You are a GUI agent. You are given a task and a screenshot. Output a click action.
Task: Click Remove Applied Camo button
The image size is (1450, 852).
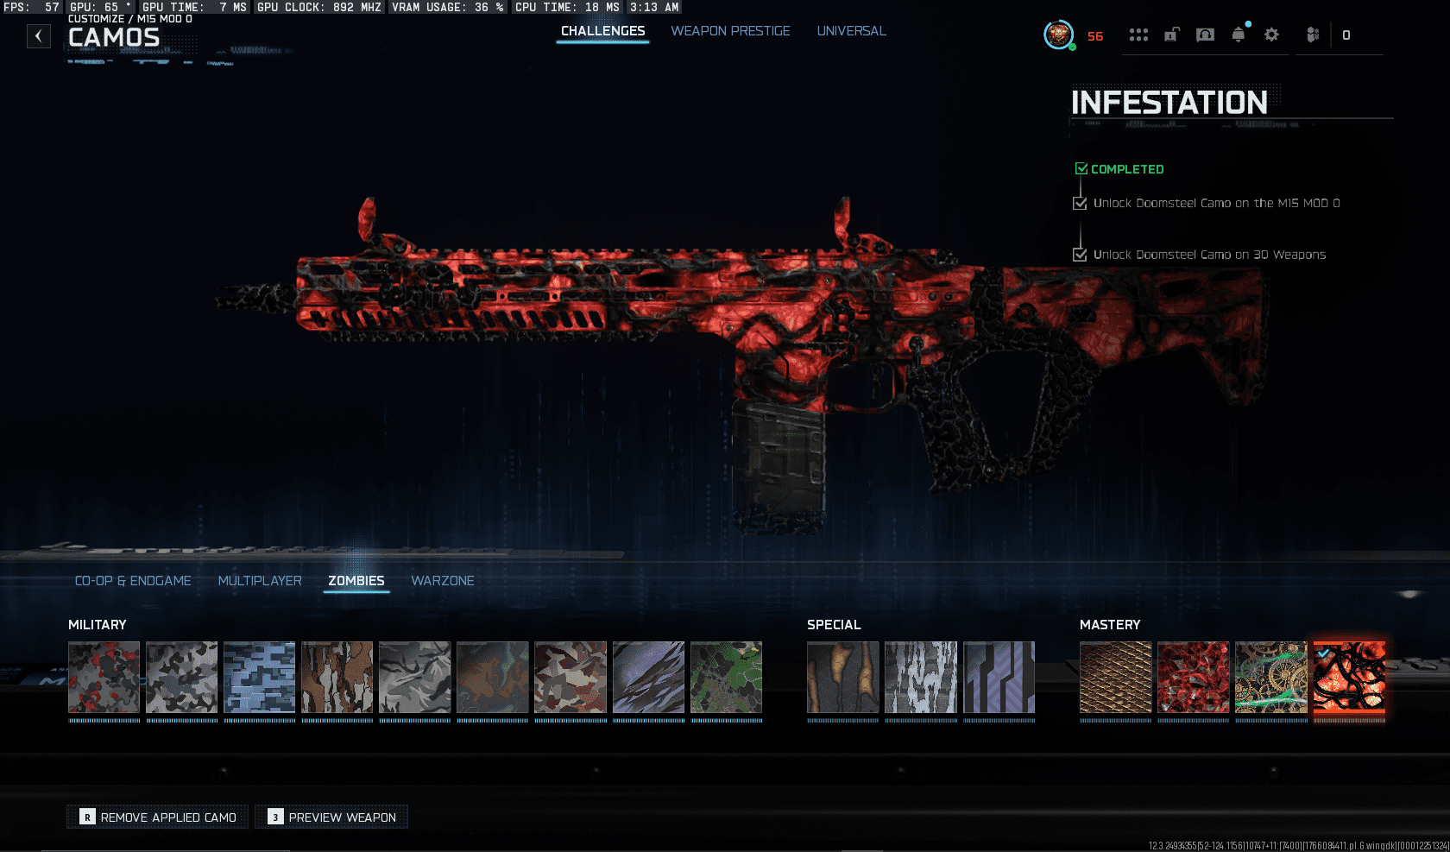click(x=158, y=817)
